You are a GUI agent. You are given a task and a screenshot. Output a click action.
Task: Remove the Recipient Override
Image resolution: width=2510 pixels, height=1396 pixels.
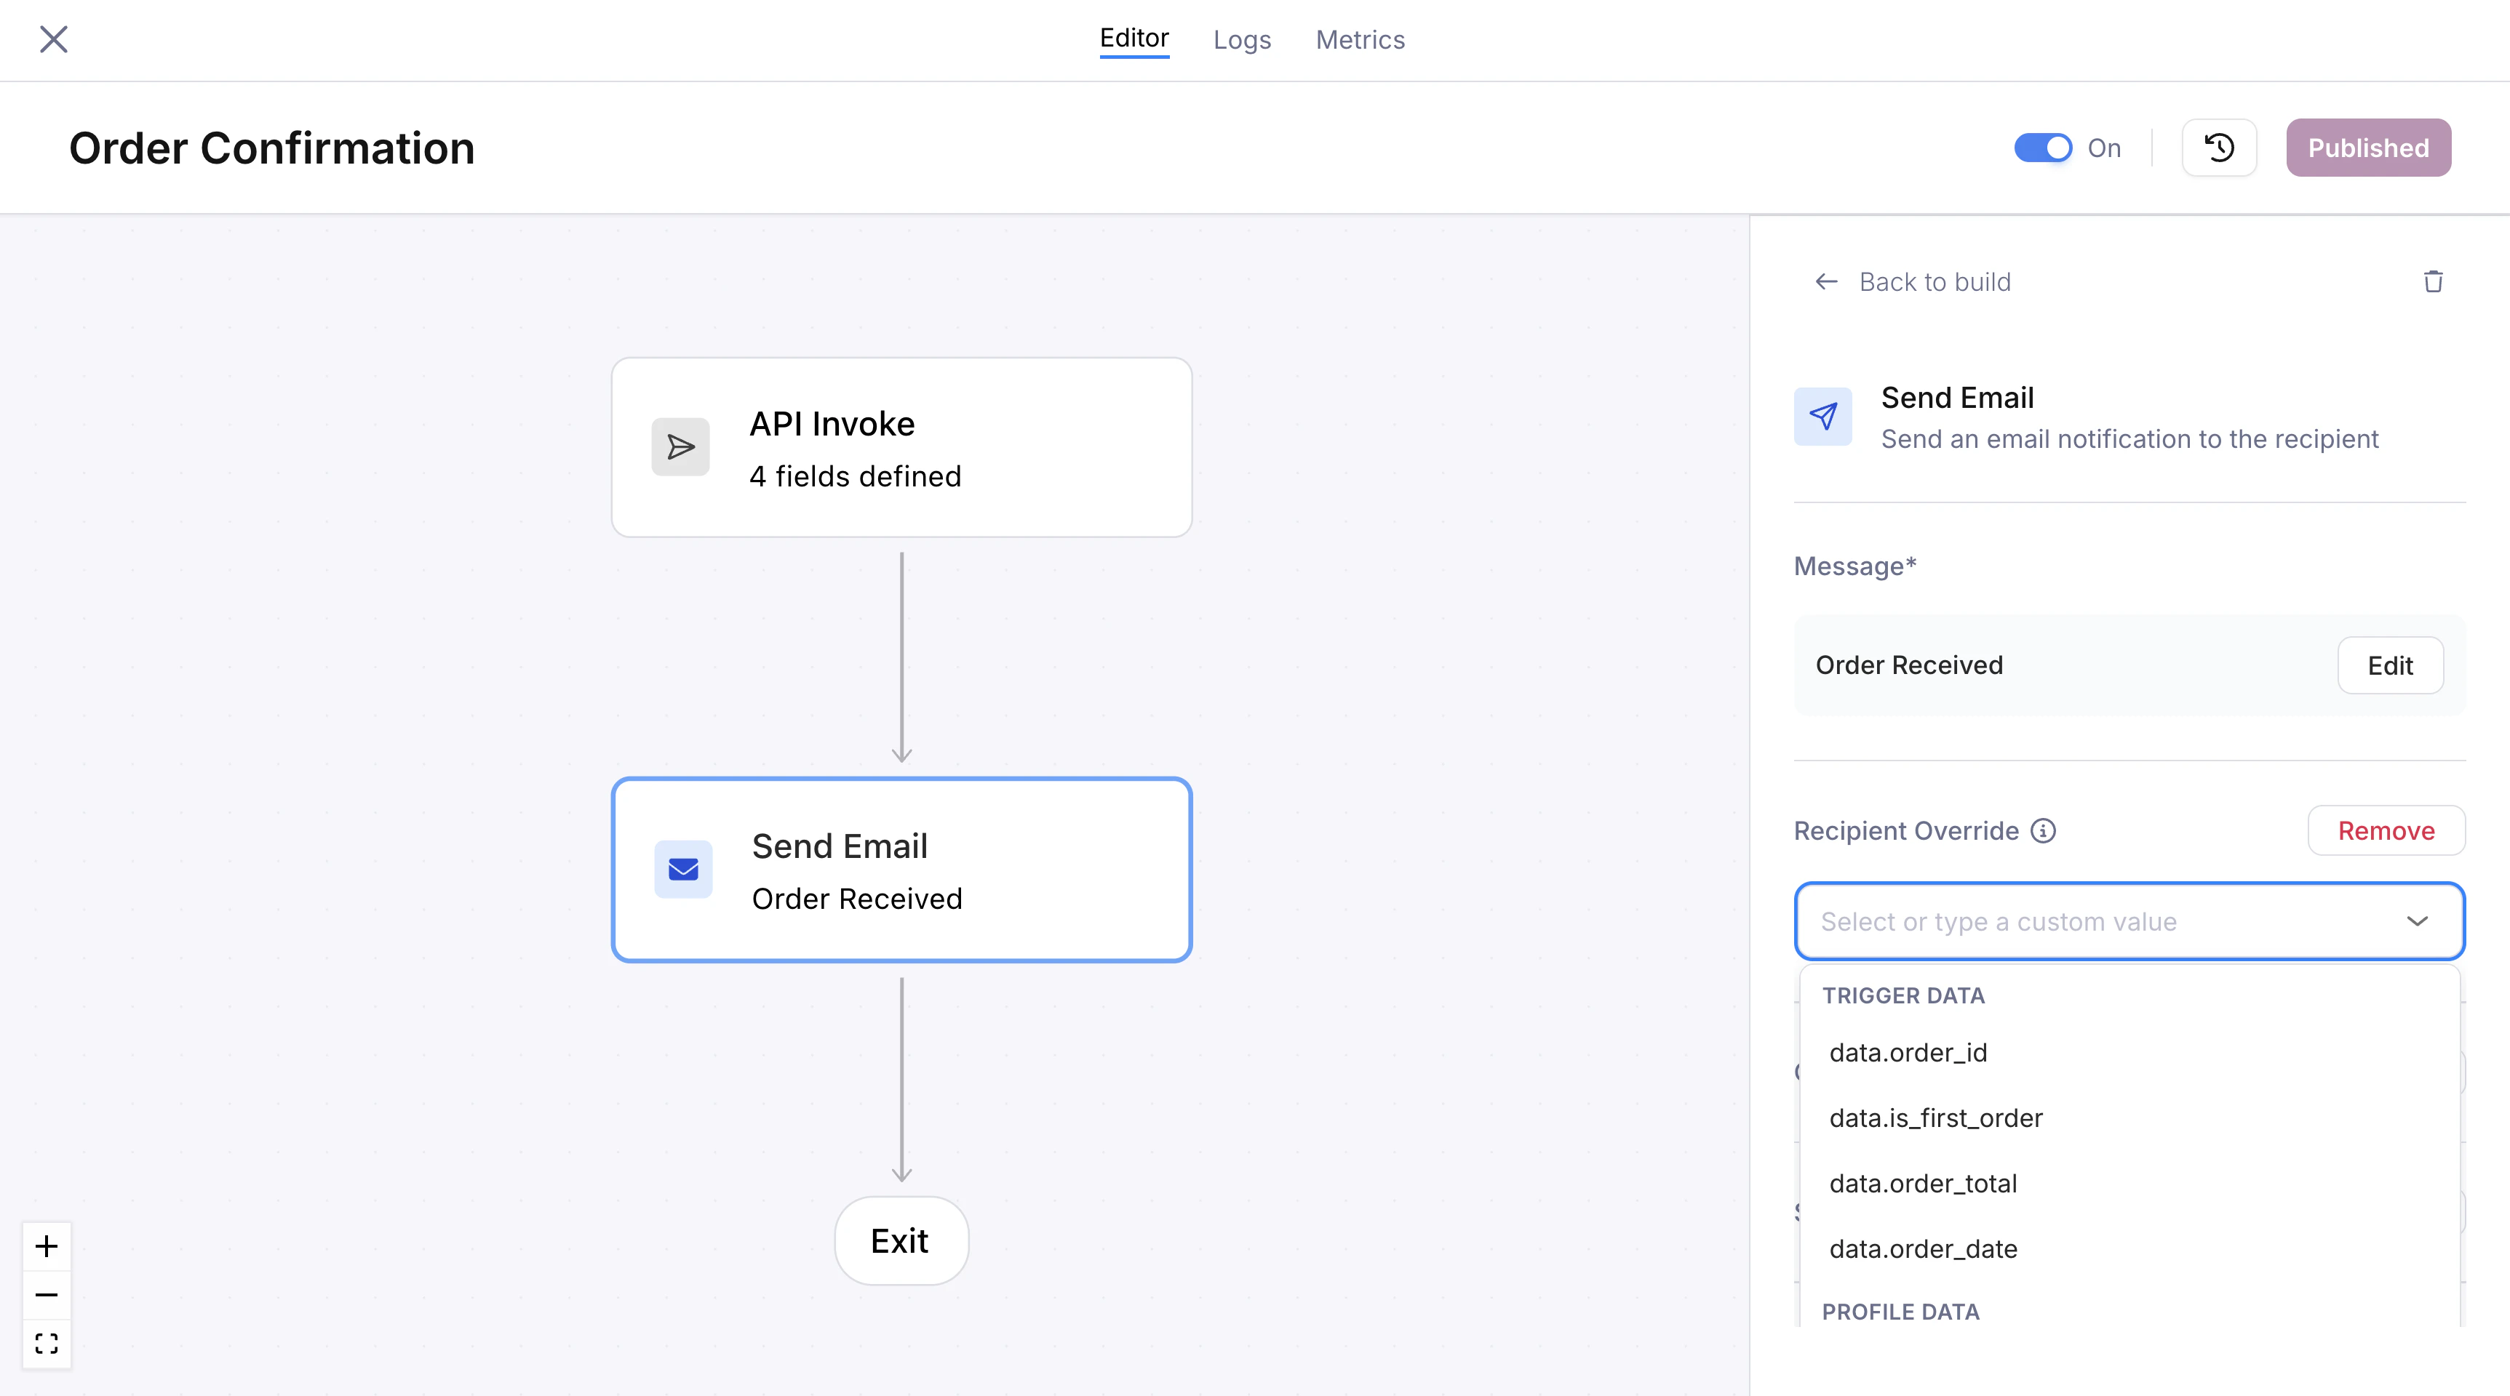pyautogui.click(x=2386, y=830)
